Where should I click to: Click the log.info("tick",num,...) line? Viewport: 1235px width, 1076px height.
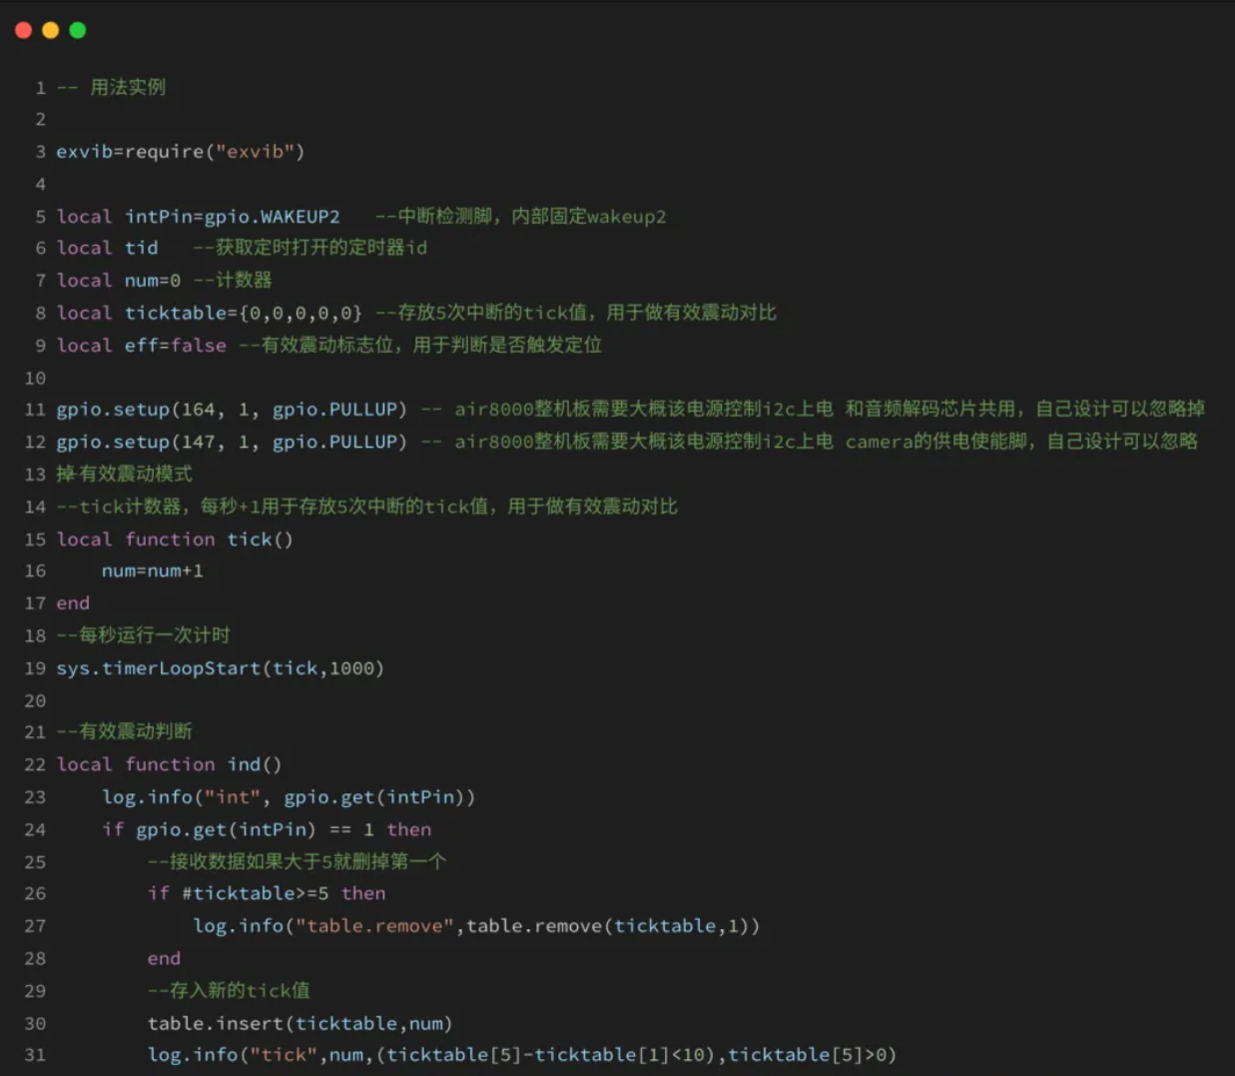coord(522,1055)
